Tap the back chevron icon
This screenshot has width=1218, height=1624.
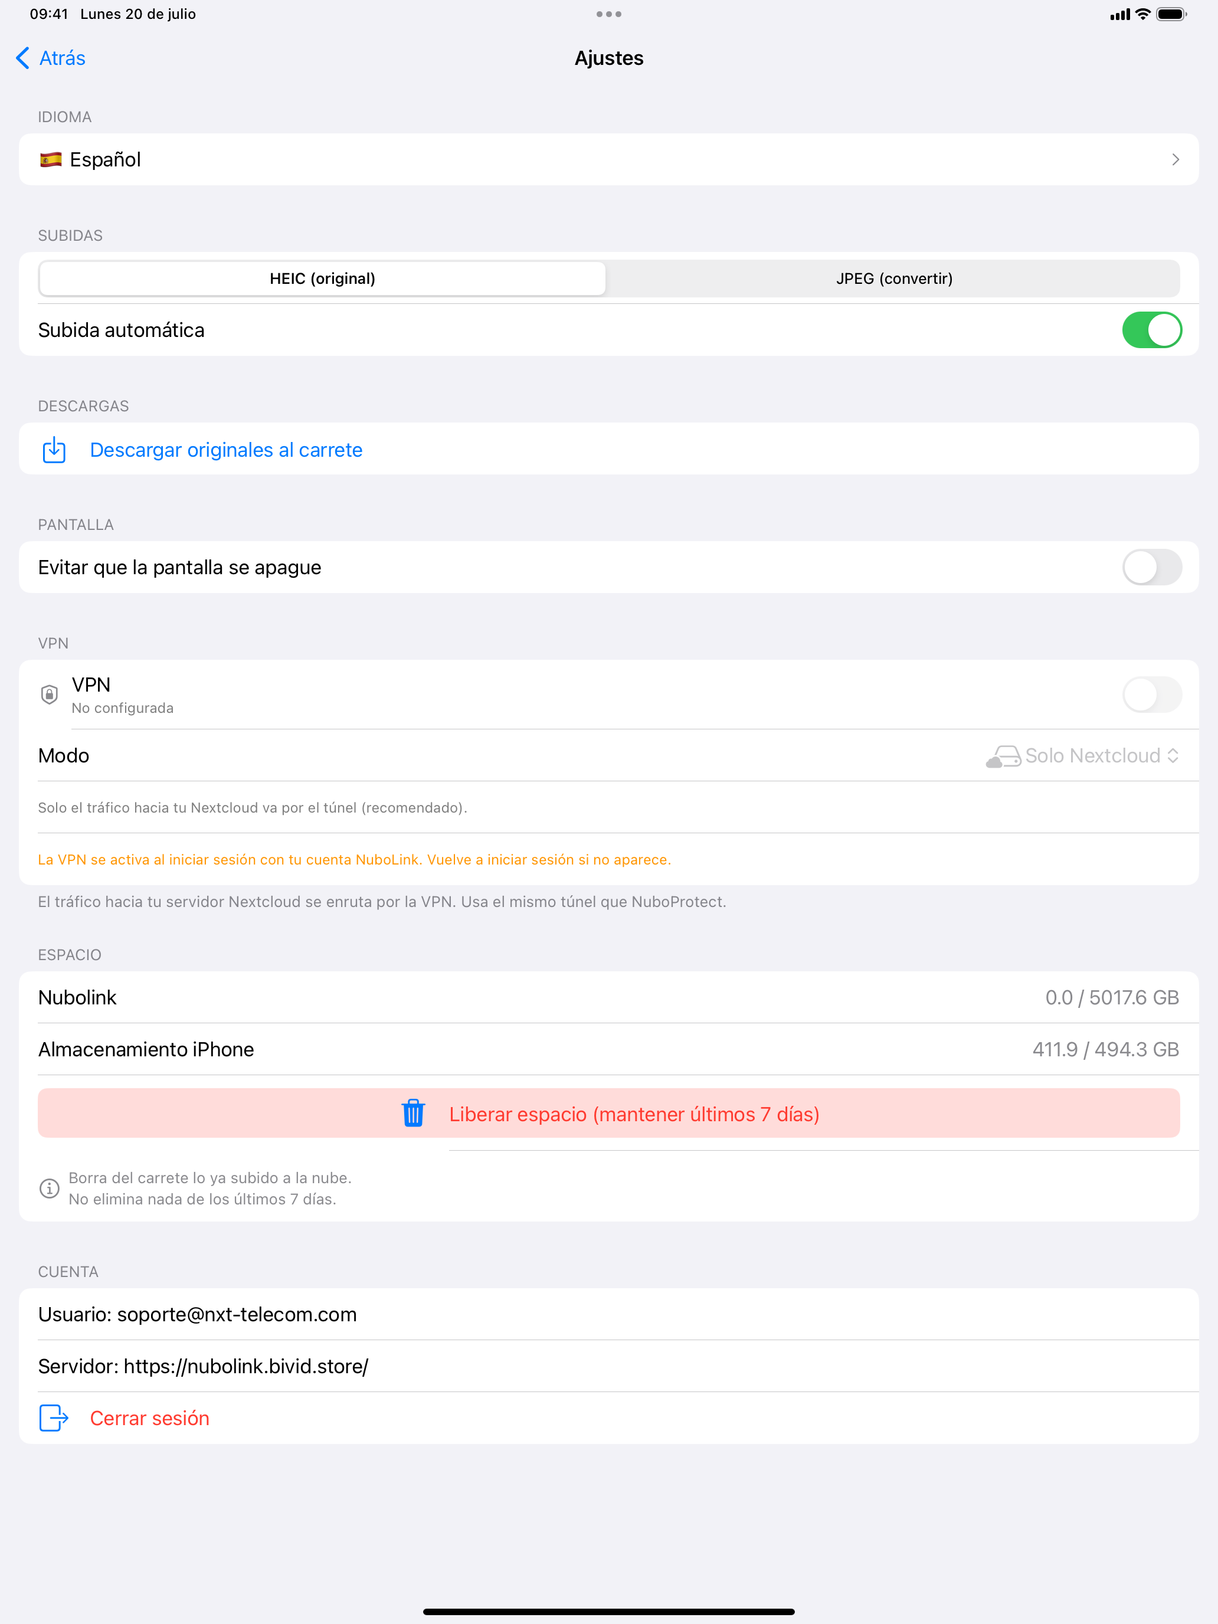coord(23,58)
